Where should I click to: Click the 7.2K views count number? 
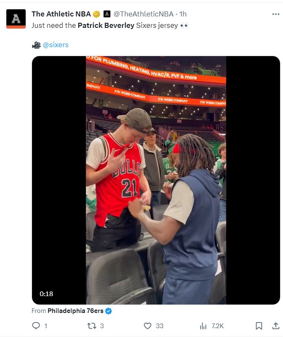(218, 326)
